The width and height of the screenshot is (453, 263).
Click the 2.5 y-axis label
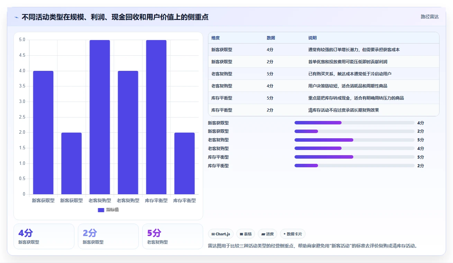pos(22,117)
